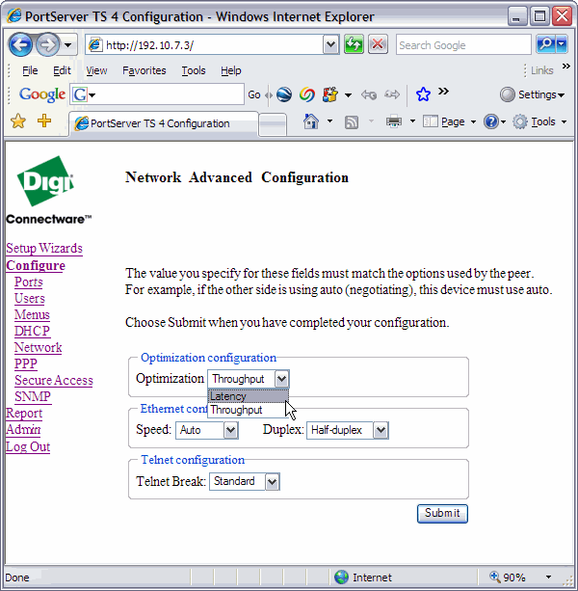This screenshot has height=591, width=578.
Task: Open the Report link
Action: (24, 413)
